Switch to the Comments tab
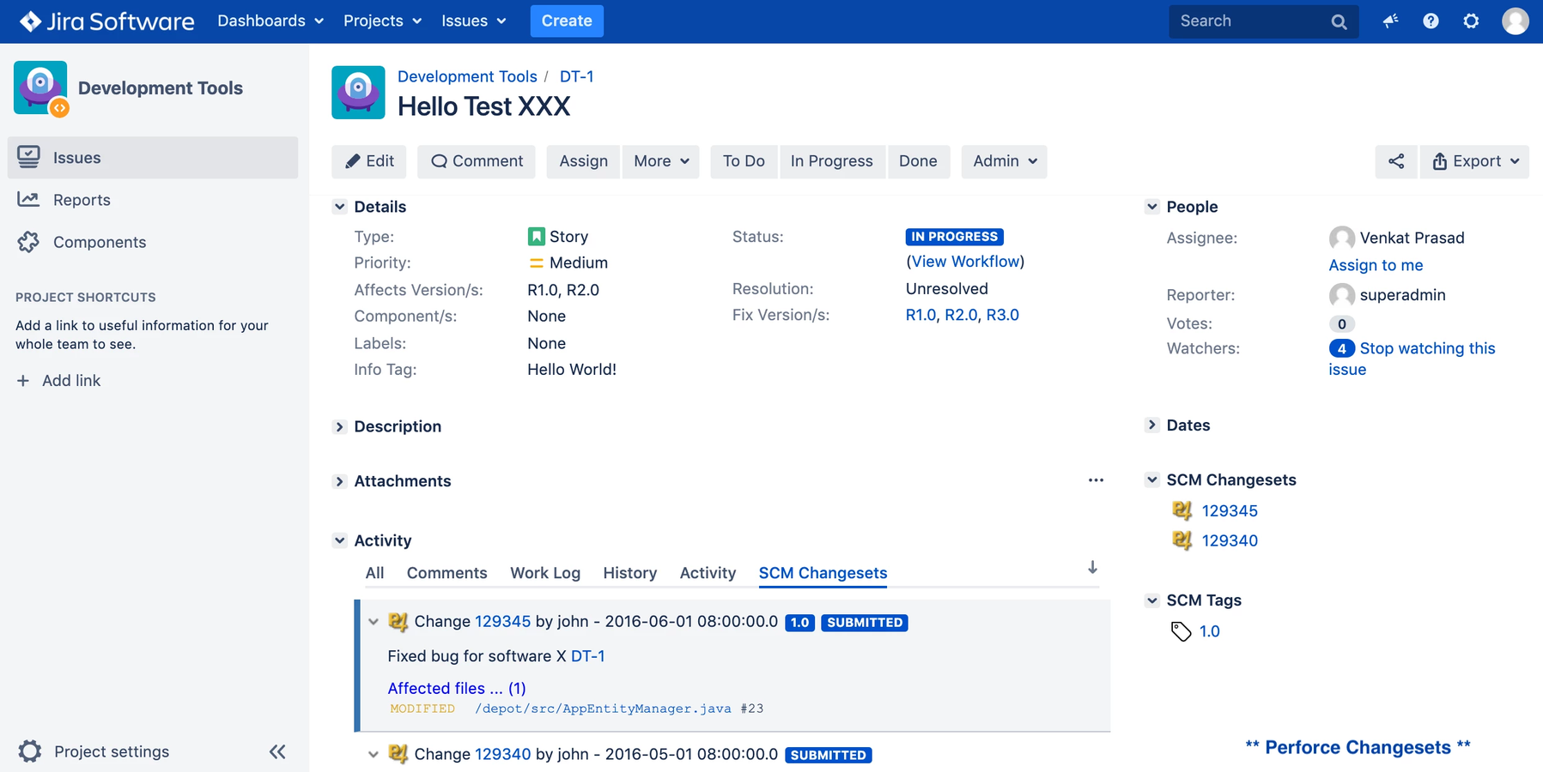1543x772 pixels. [446, 573]
